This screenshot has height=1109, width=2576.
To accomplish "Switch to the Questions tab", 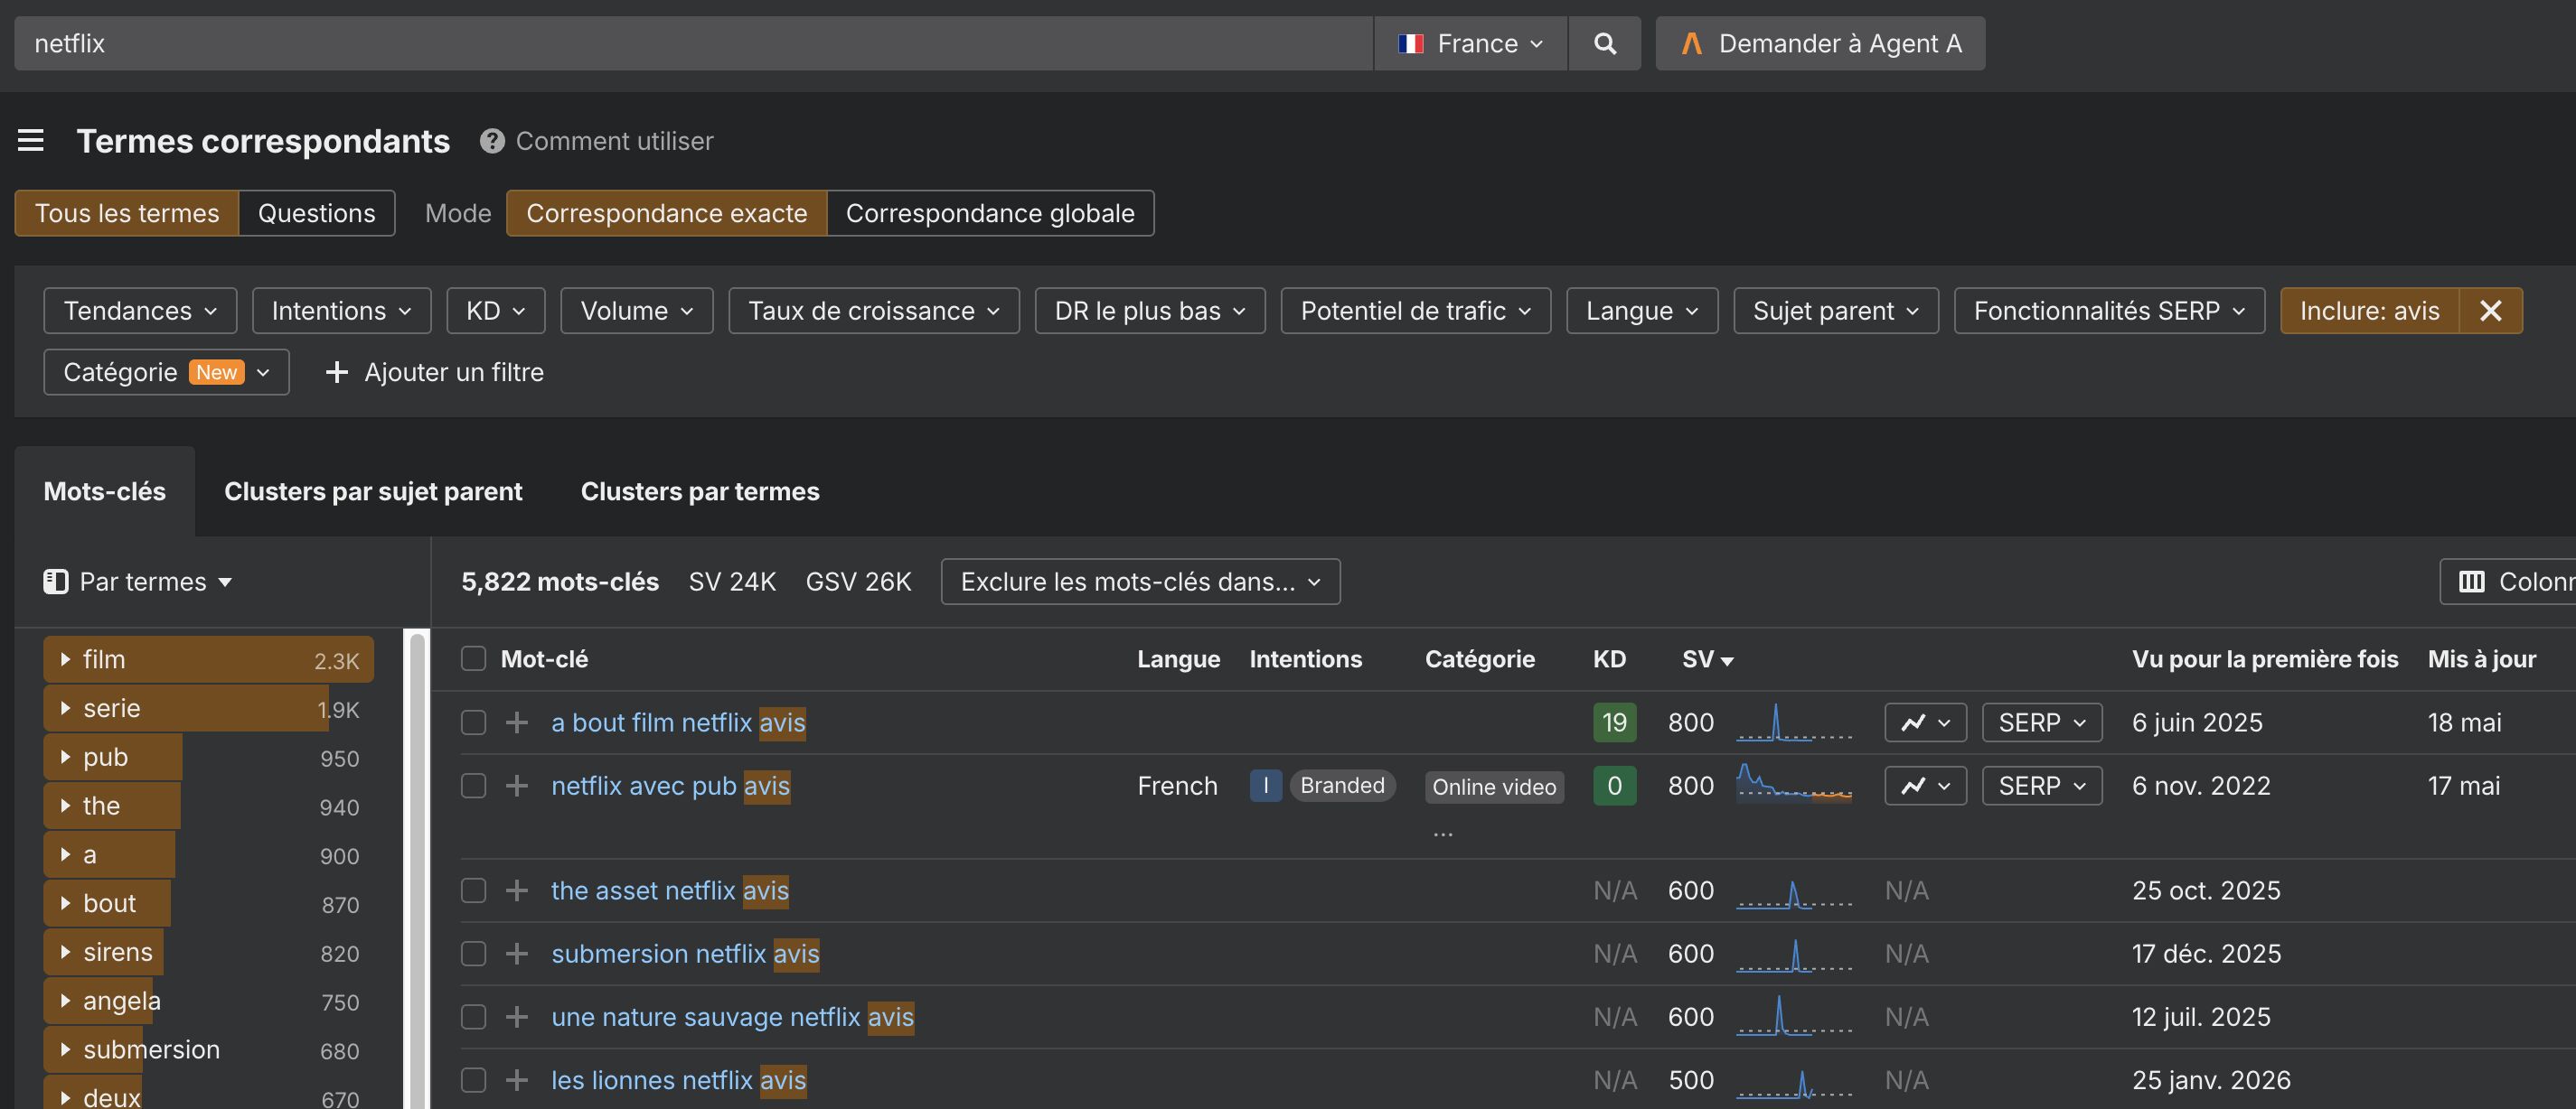I will click(x=316, y=213).
